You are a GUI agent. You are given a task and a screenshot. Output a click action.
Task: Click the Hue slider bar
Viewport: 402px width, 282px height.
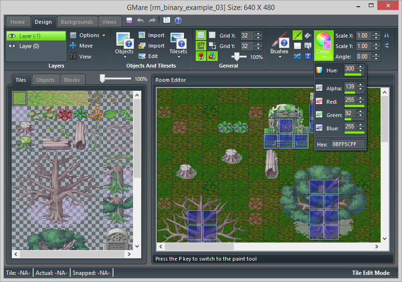pyautogui.click(x=354, y=74)
